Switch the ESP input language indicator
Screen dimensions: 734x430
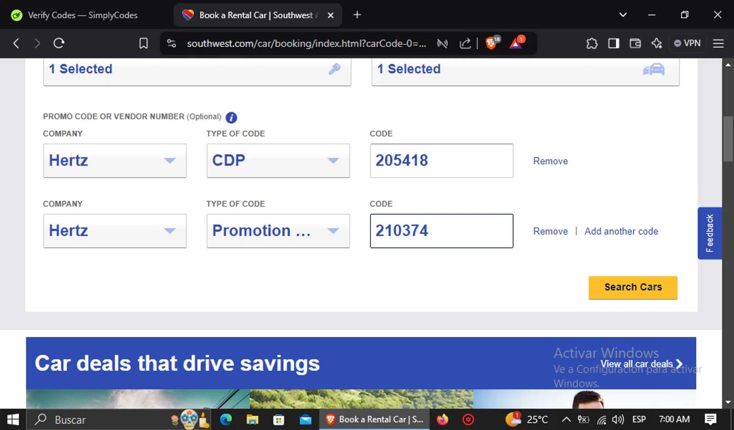pyautogui.click(x=639, y=420)
